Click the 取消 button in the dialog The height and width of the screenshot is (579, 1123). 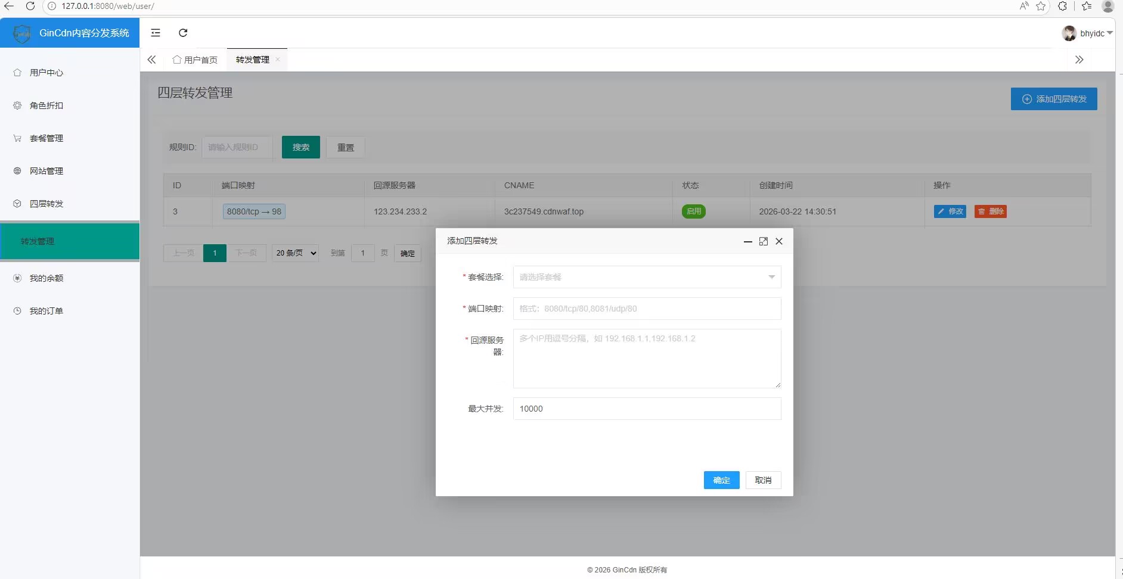[763, 480]
